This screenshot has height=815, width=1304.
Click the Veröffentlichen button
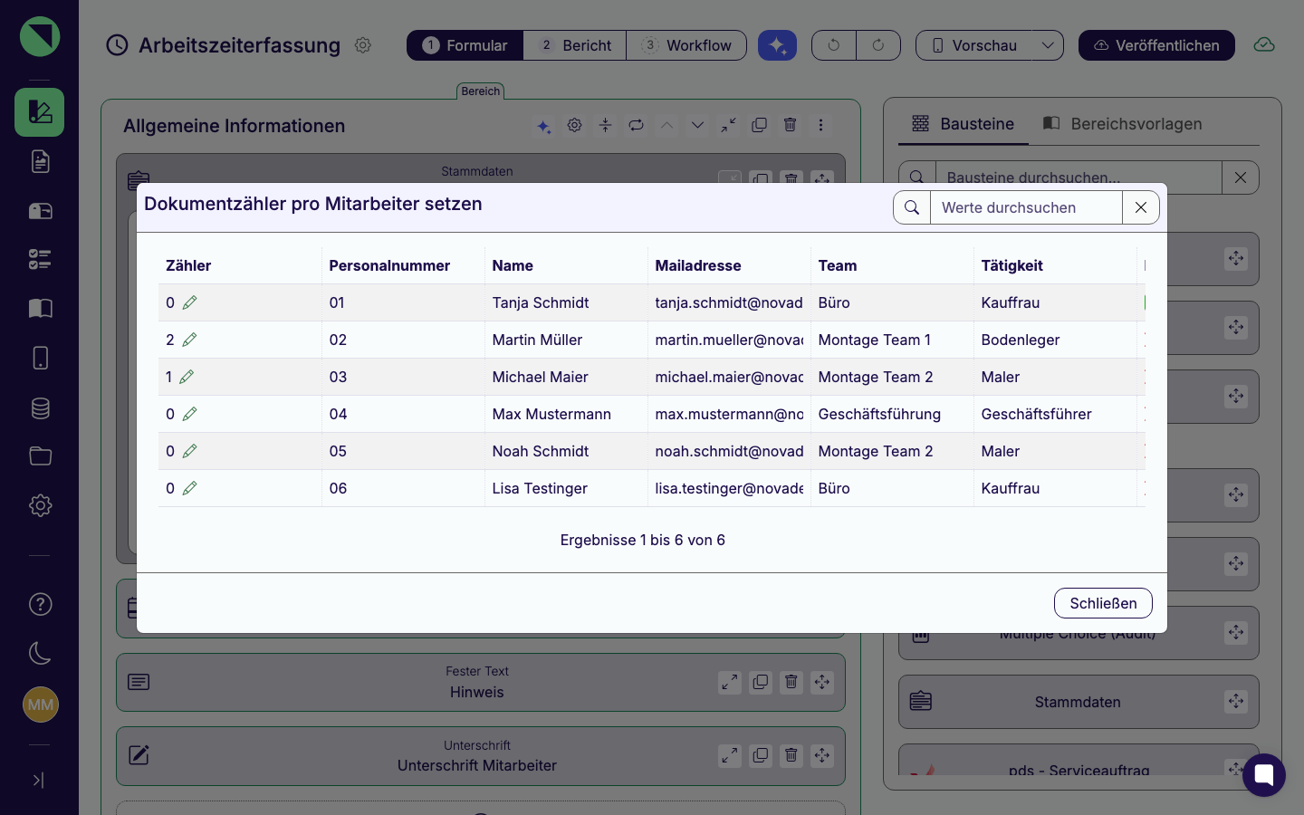click(1156, 45)
